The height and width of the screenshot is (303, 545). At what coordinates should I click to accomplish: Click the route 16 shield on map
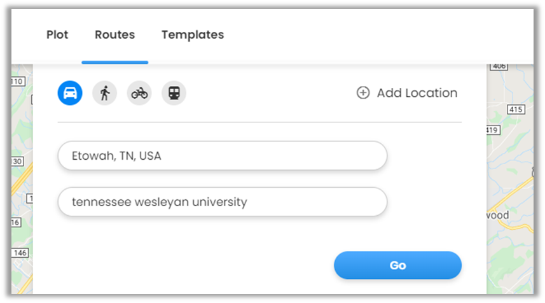click(x=16, y=222)
